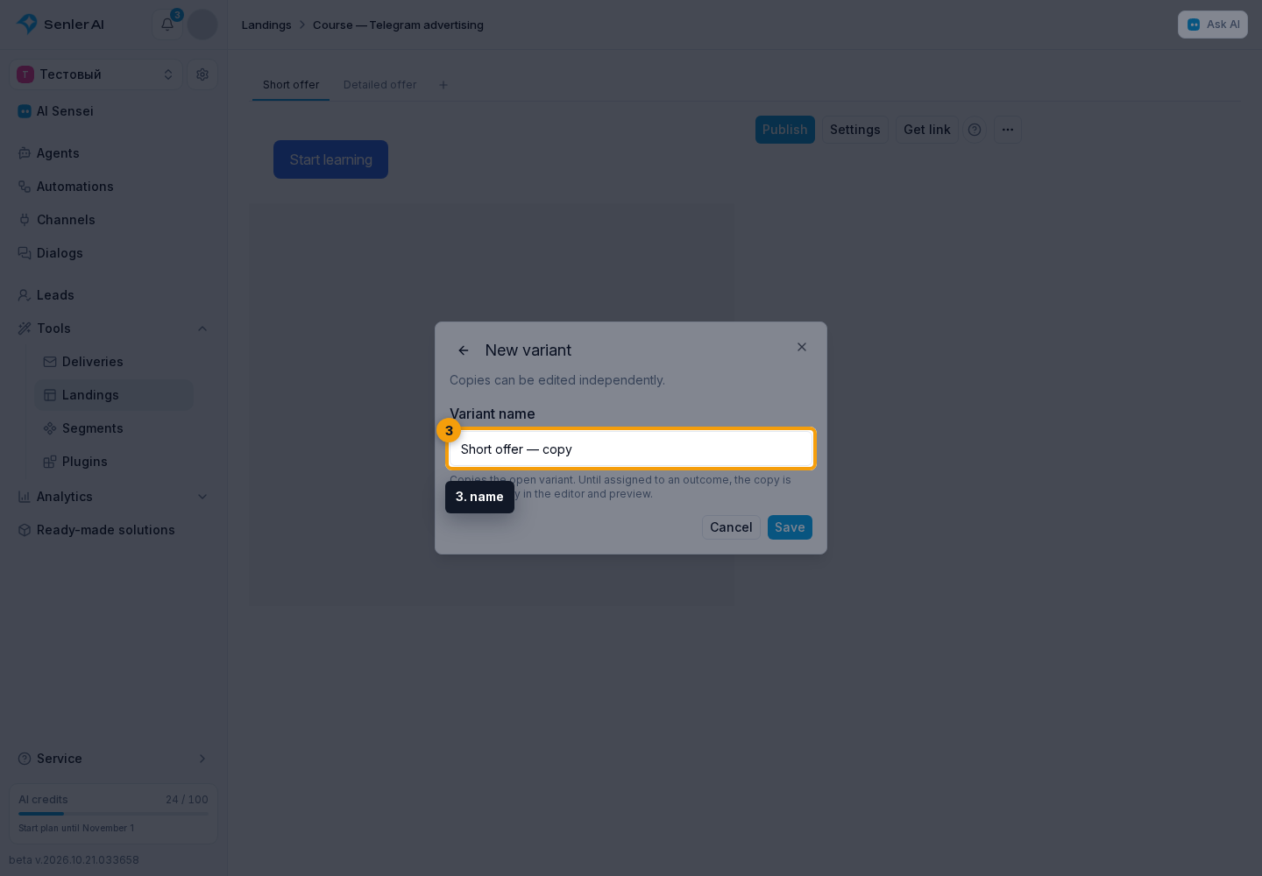
Task: Collapse the Tools group chevron
Action: 202,328
